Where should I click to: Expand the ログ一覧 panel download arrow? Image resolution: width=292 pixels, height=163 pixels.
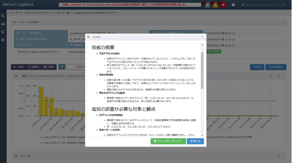pyautogui.click(x=279, y=155)
